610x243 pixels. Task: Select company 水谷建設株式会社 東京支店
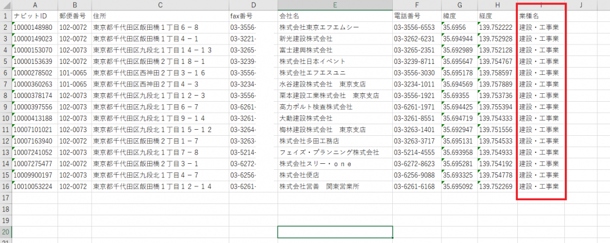click(335, 84)
